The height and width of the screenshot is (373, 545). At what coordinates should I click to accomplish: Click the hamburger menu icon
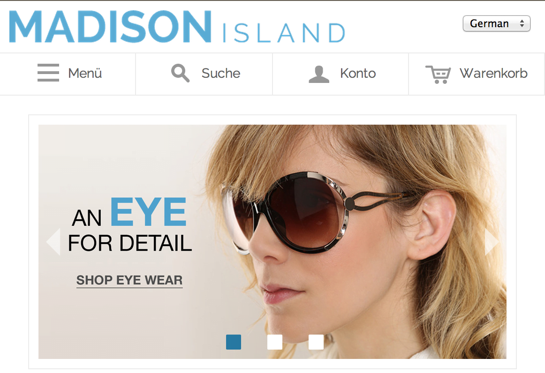click(48, 73)
